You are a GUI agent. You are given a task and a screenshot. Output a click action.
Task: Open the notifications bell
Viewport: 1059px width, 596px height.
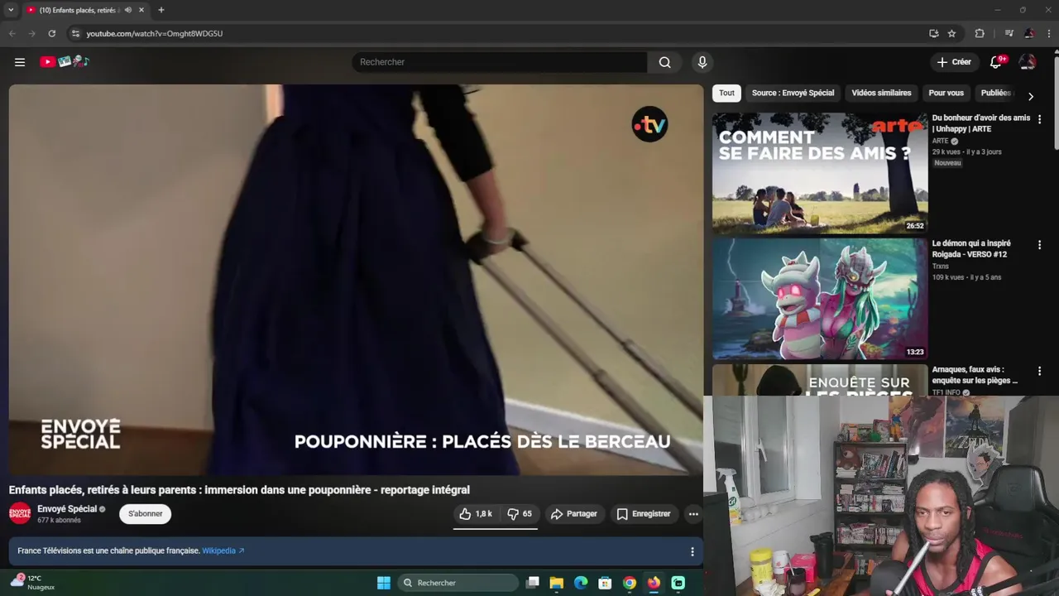[x=996, y=62]
